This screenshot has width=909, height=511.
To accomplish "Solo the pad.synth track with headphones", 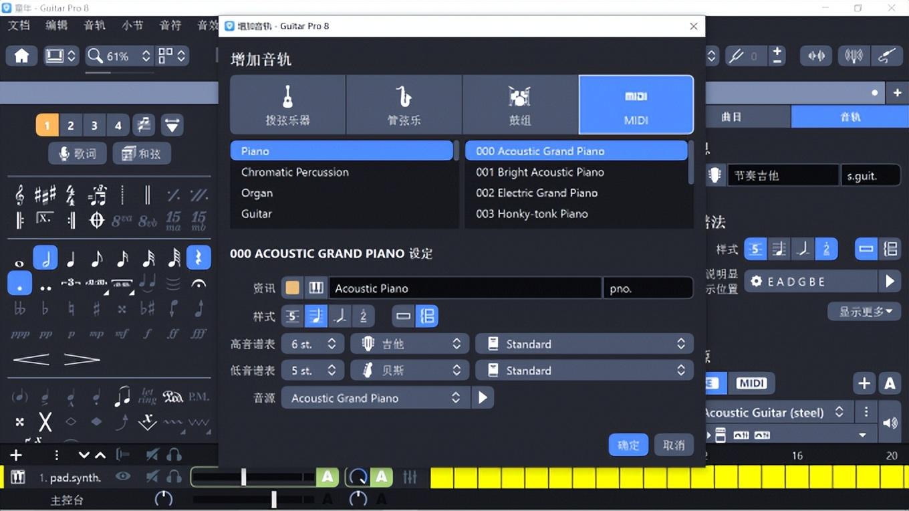I will point(174,477).
